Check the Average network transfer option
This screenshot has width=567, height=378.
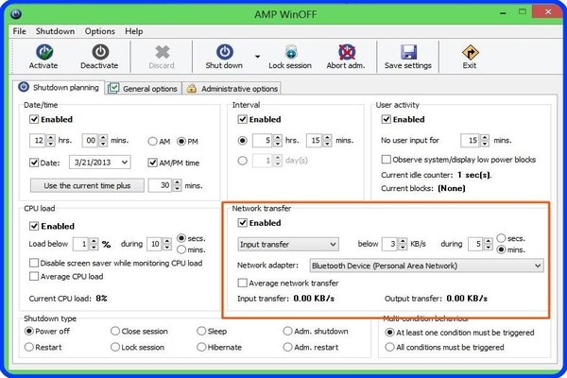(x=242, y=283)
